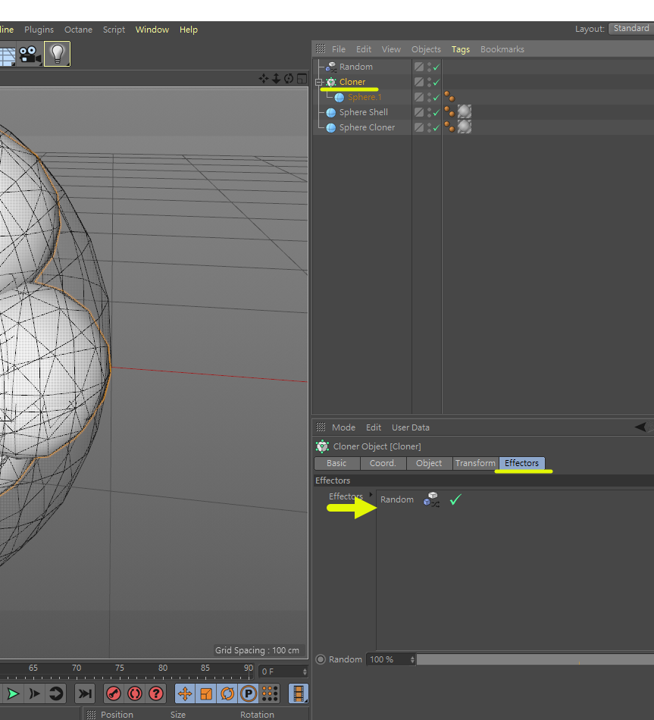654x720 pixels.
Task: Play the animation forward
Action: coord(13,693)
